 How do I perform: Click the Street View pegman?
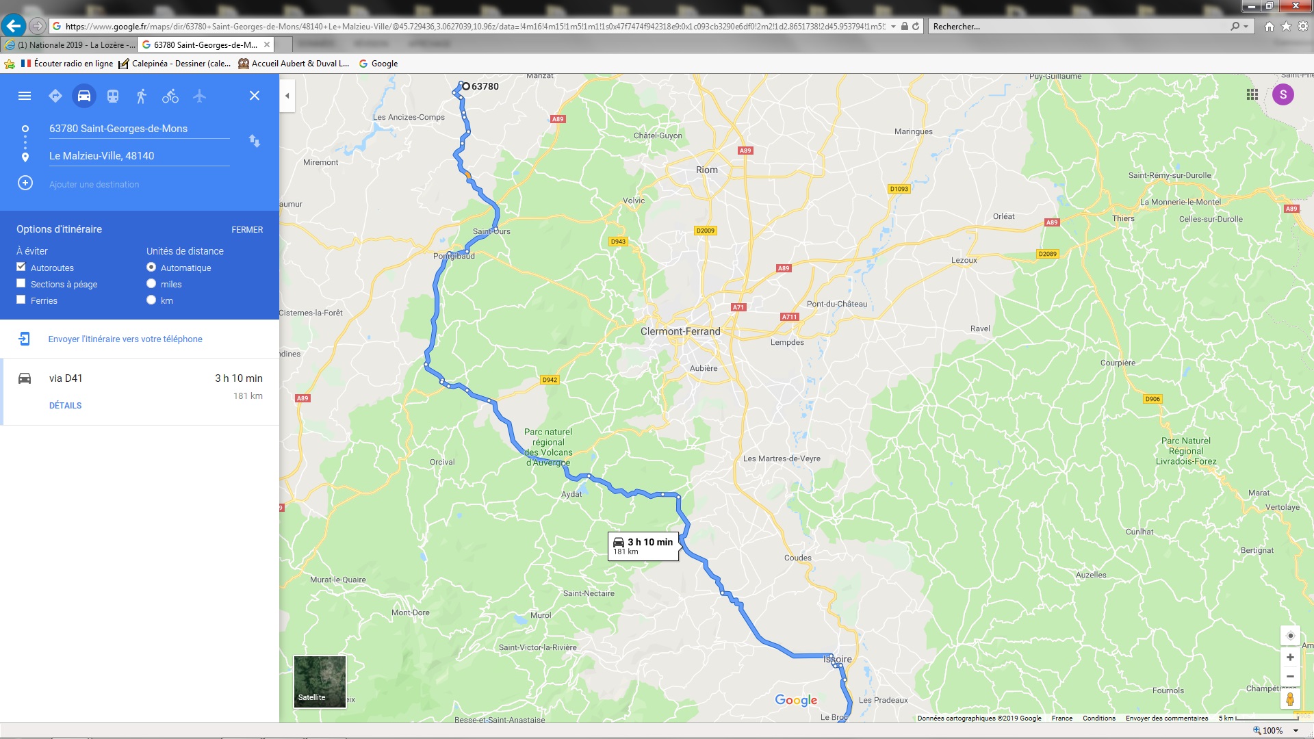click(x=1290, y=699)
